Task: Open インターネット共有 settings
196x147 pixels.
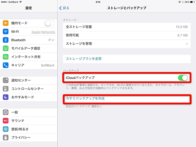Action: [29, 57]
